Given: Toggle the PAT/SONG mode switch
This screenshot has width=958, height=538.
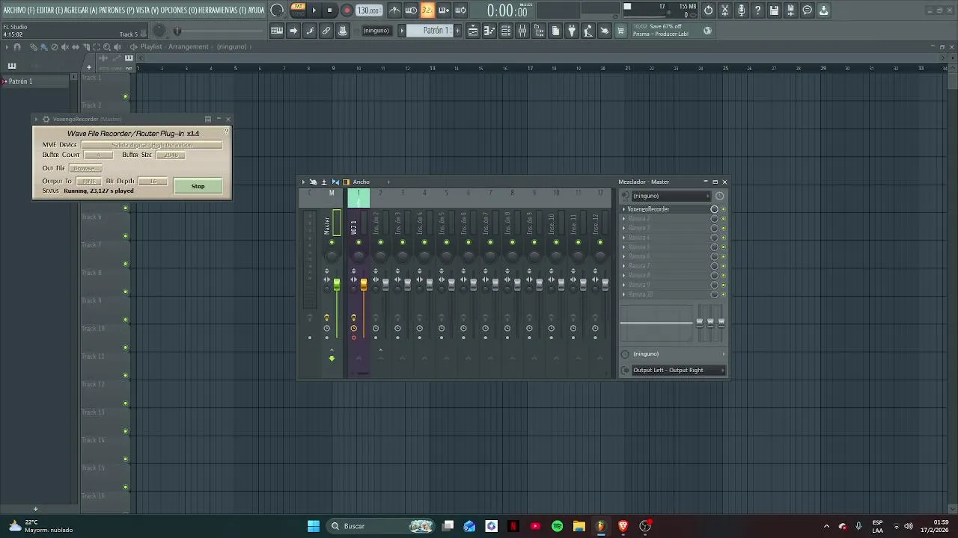Looking at the screenshot, I should 298,10.
